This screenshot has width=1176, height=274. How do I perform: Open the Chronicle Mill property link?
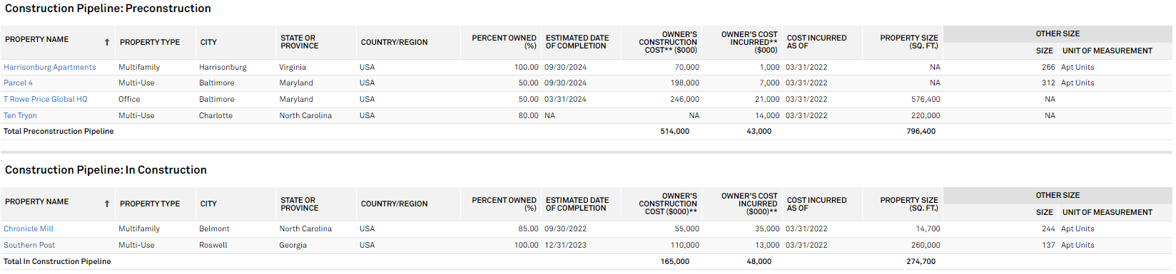(x=29, y=228)
